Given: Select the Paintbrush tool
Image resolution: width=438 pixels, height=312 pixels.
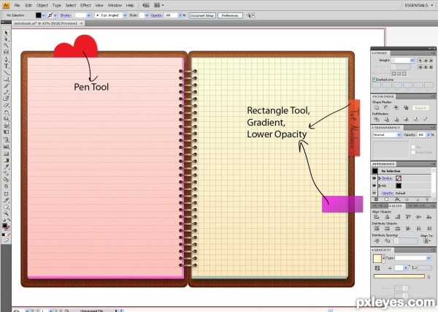Looking at the screenshot, I should [x=6, y=85].
